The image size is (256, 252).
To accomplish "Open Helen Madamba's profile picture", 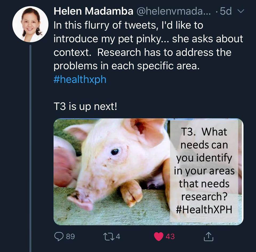I will [30, 24].
